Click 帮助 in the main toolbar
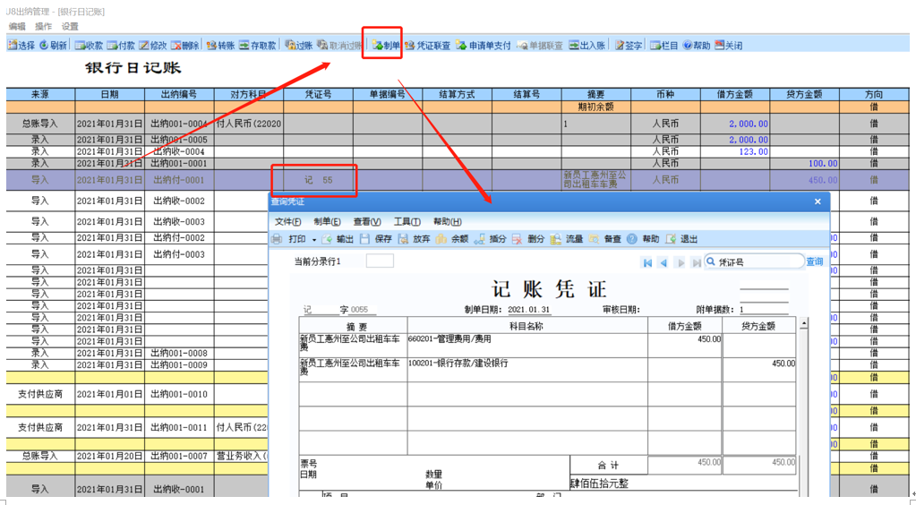The height and width of the screenshot is (505, 916). pyautogui.click(x=697, y=45)
